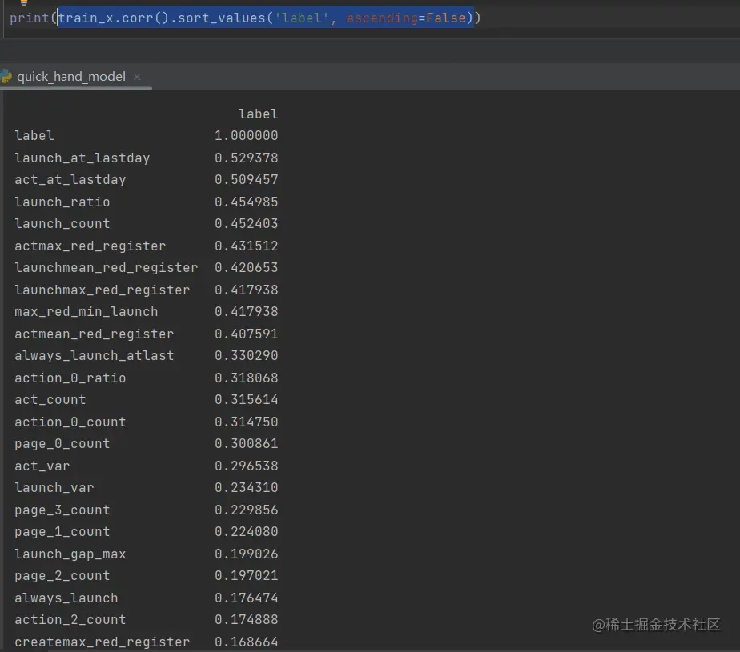Click the createmax_red_register row name
740x652 pixels.
[x=103, y=642]
